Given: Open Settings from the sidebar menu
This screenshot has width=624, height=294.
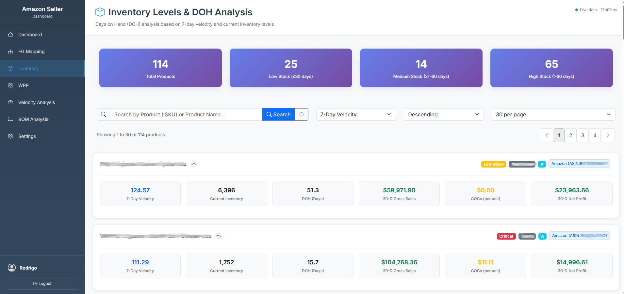Looking at the screenshot, I should coord(11,136).
